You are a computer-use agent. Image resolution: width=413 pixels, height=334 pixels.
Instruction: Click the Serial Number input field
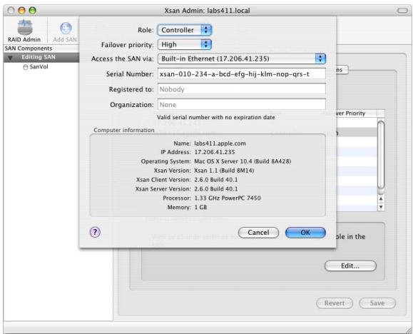point(242,74)
